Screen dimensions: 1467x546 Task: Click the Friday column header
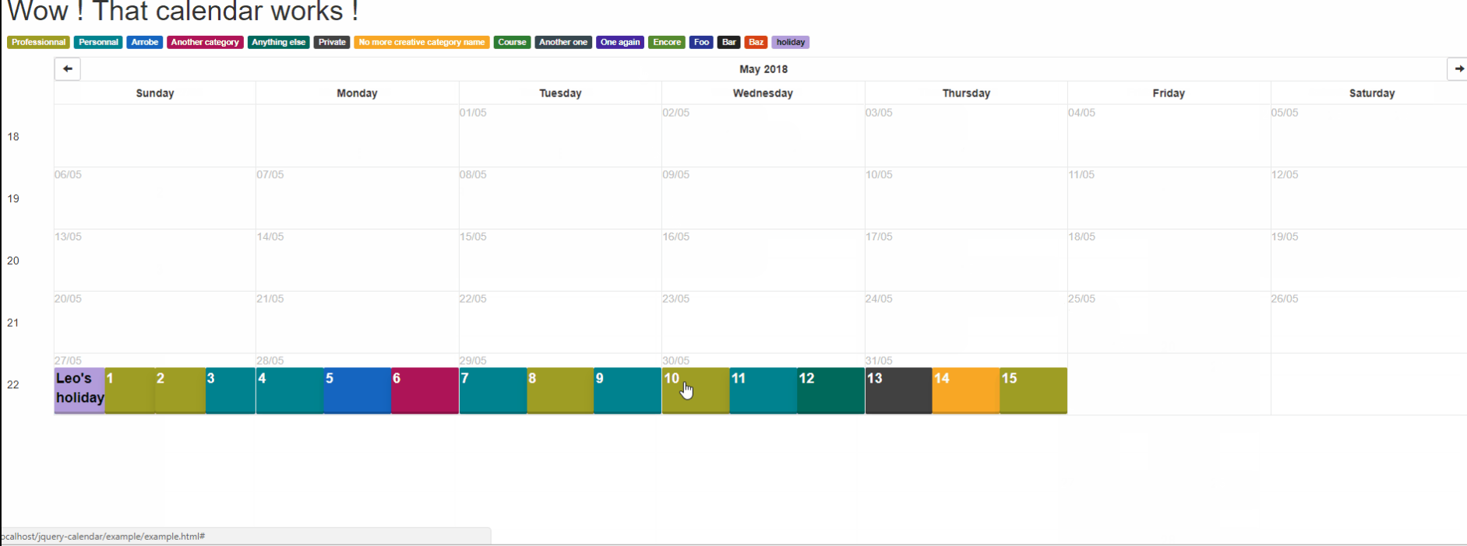pyautogui.click(x=1169, y=93)
